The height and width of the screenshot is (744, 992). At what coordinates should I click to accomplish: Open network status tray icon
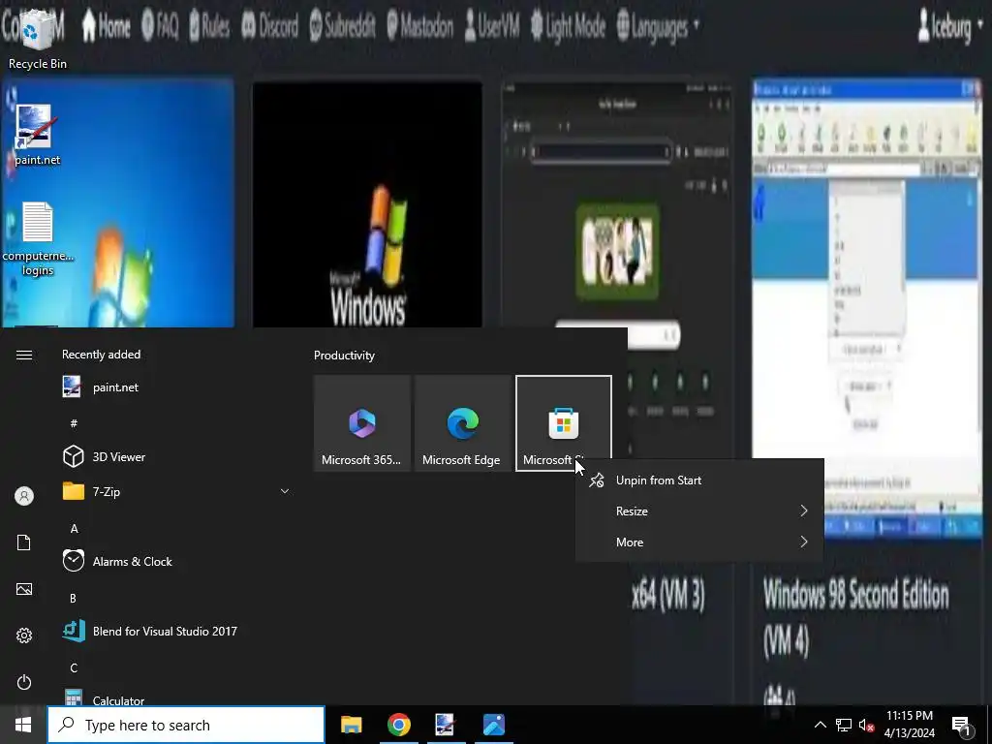pos(844,725)
